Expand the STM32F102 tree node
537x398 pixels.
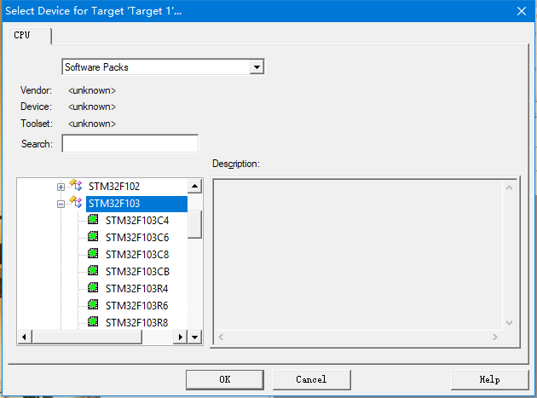[61, 187]
